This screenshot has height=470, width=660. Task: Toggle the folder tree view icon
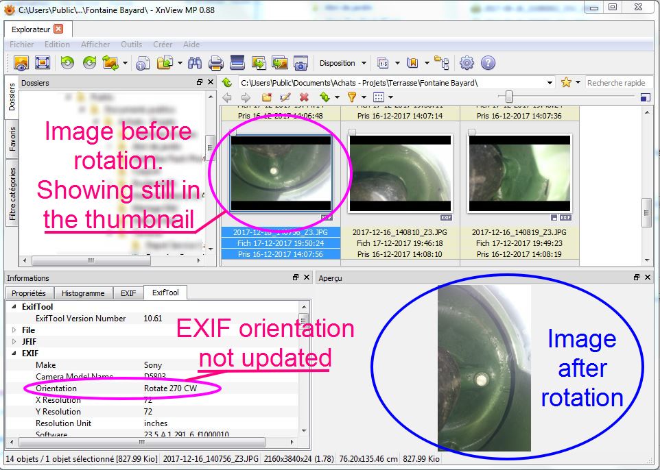[x=442, y=63]
